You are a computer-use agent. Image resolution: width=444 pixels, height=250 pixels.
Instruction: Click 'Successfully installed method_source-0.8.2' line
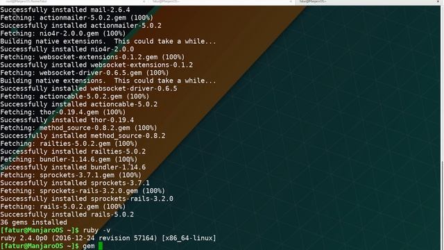click(x=83, y=136)
